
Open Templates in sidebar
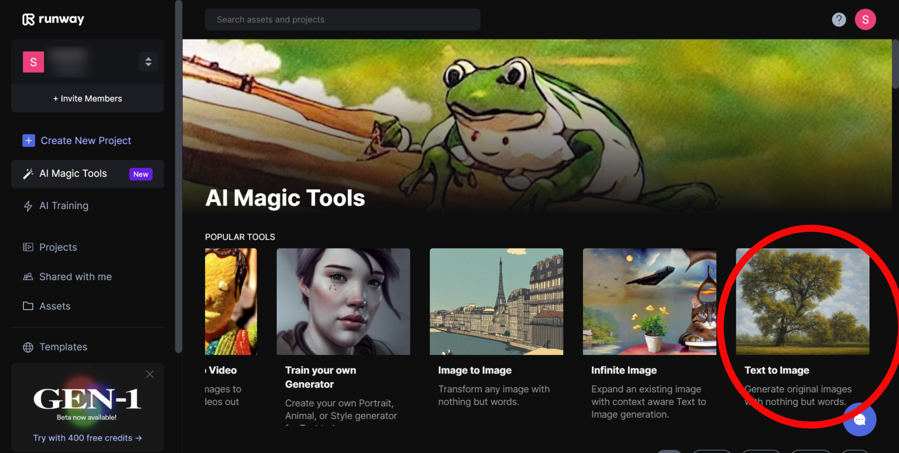(63, 347)
